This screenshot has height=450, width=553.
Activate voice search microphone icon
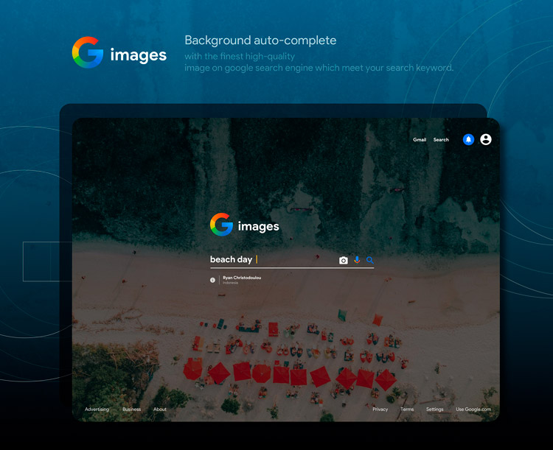(357, 260)
